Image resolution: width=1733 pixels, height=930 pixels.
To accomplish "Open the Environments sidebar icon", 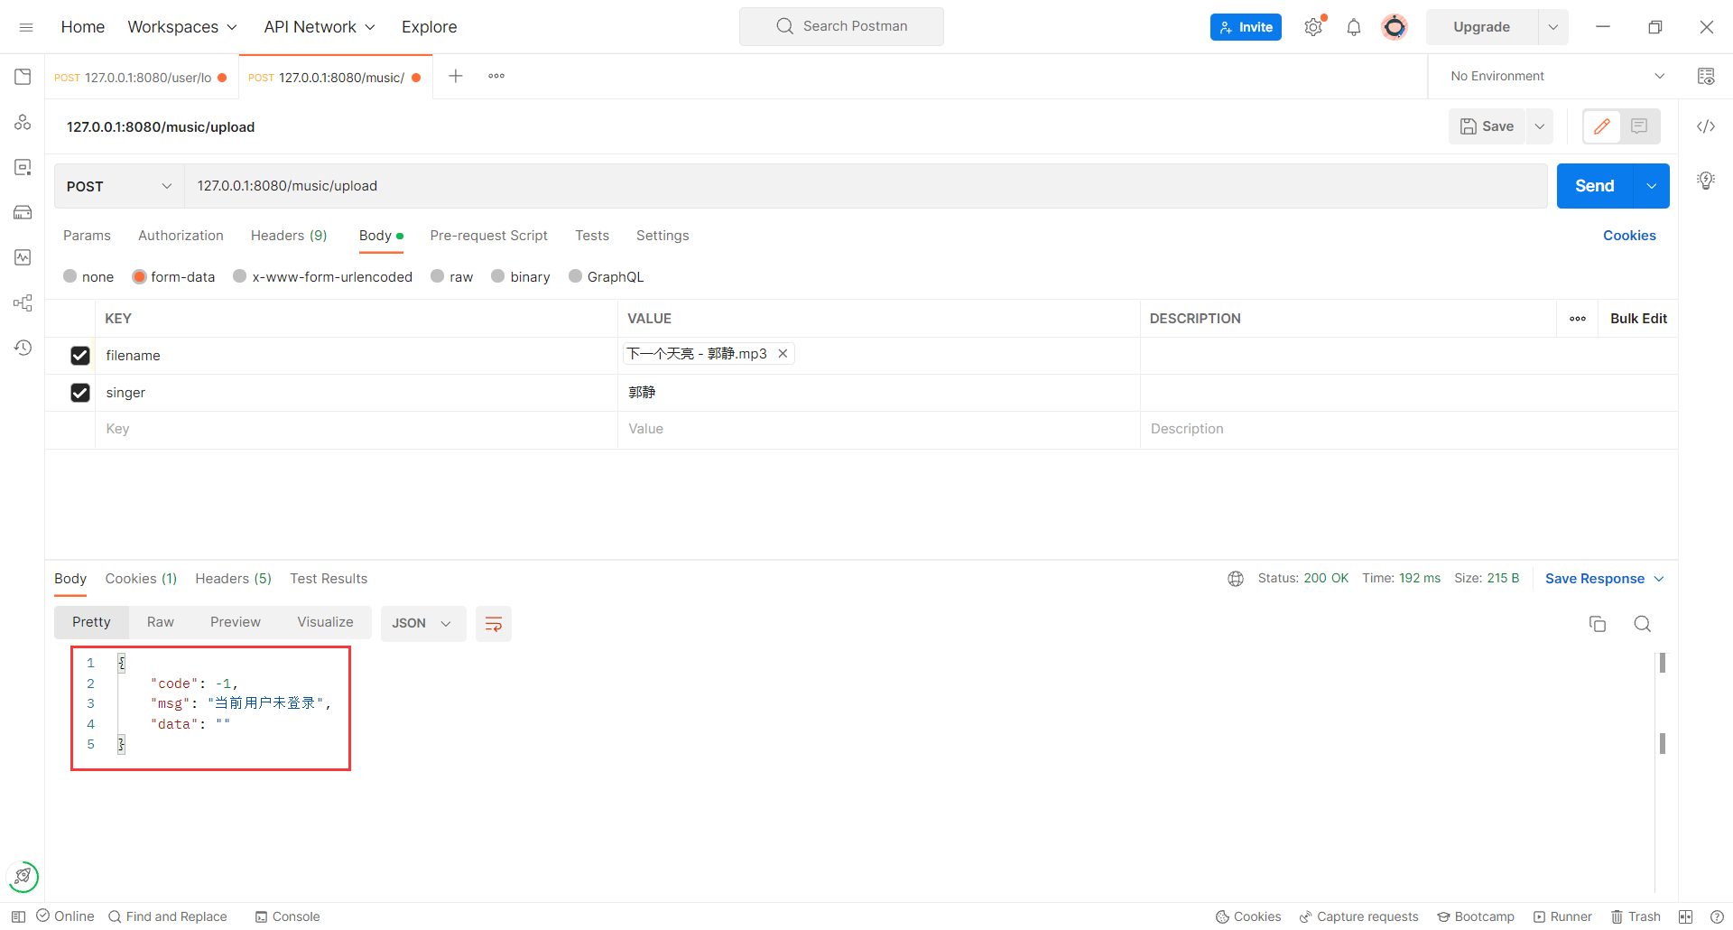I will coord(23,167).
